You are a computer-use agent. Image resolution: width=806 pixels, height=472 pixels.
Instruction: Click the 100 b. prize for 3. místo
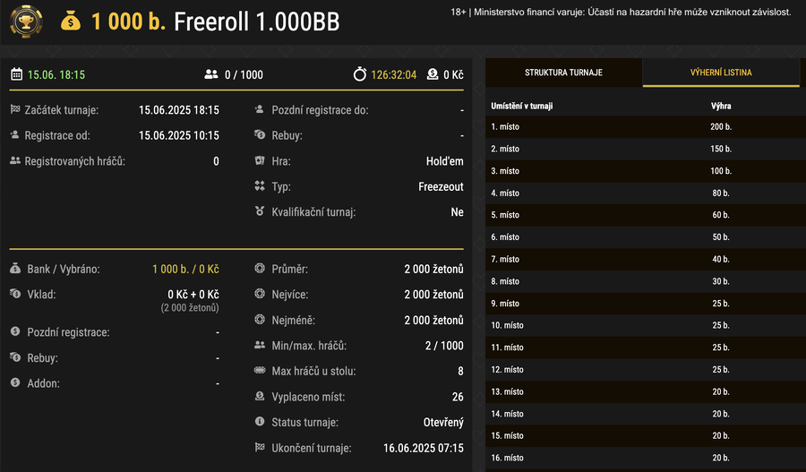721,171
